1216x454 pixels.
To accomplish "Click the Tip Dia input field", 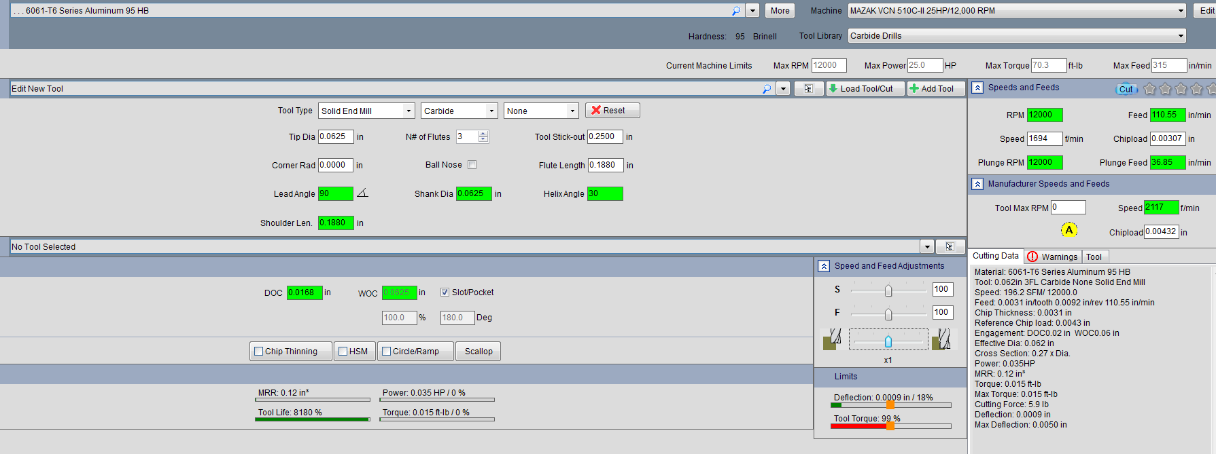I will [335, 136].
